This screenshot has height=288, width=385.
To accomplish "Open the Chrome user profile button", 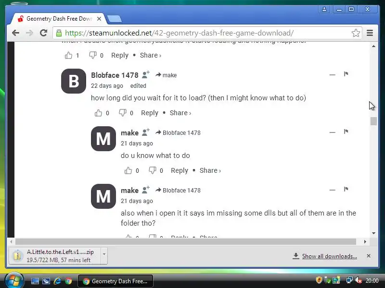I will 324,9.
